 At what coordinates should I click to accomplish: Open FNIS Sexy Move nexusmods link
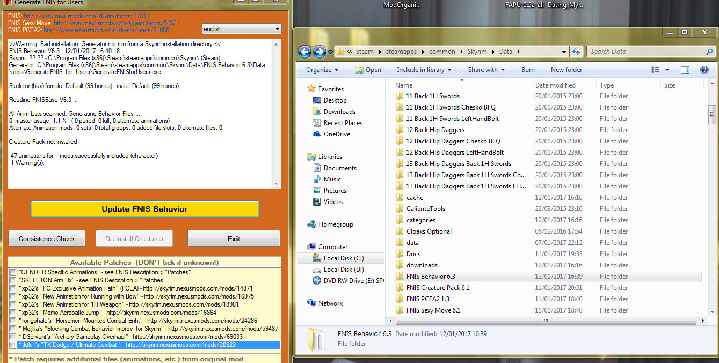tap(117, 24)
